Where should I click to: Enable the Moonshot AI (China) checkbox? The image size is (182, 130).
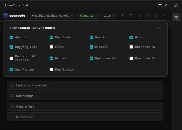11,58
